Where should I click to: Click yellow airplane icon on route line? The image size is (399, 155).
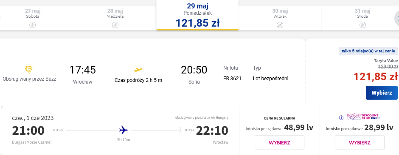click(138, 69)
